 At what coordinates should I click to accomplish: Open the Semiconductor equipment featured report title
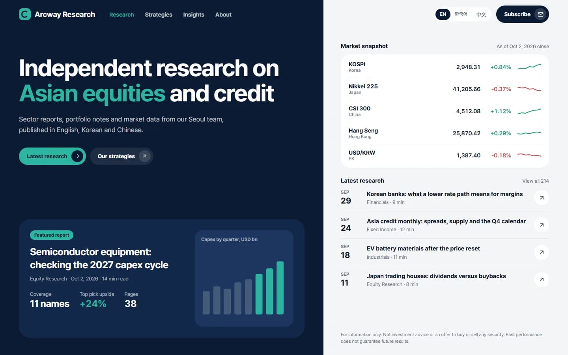click(x=99, y=258)
